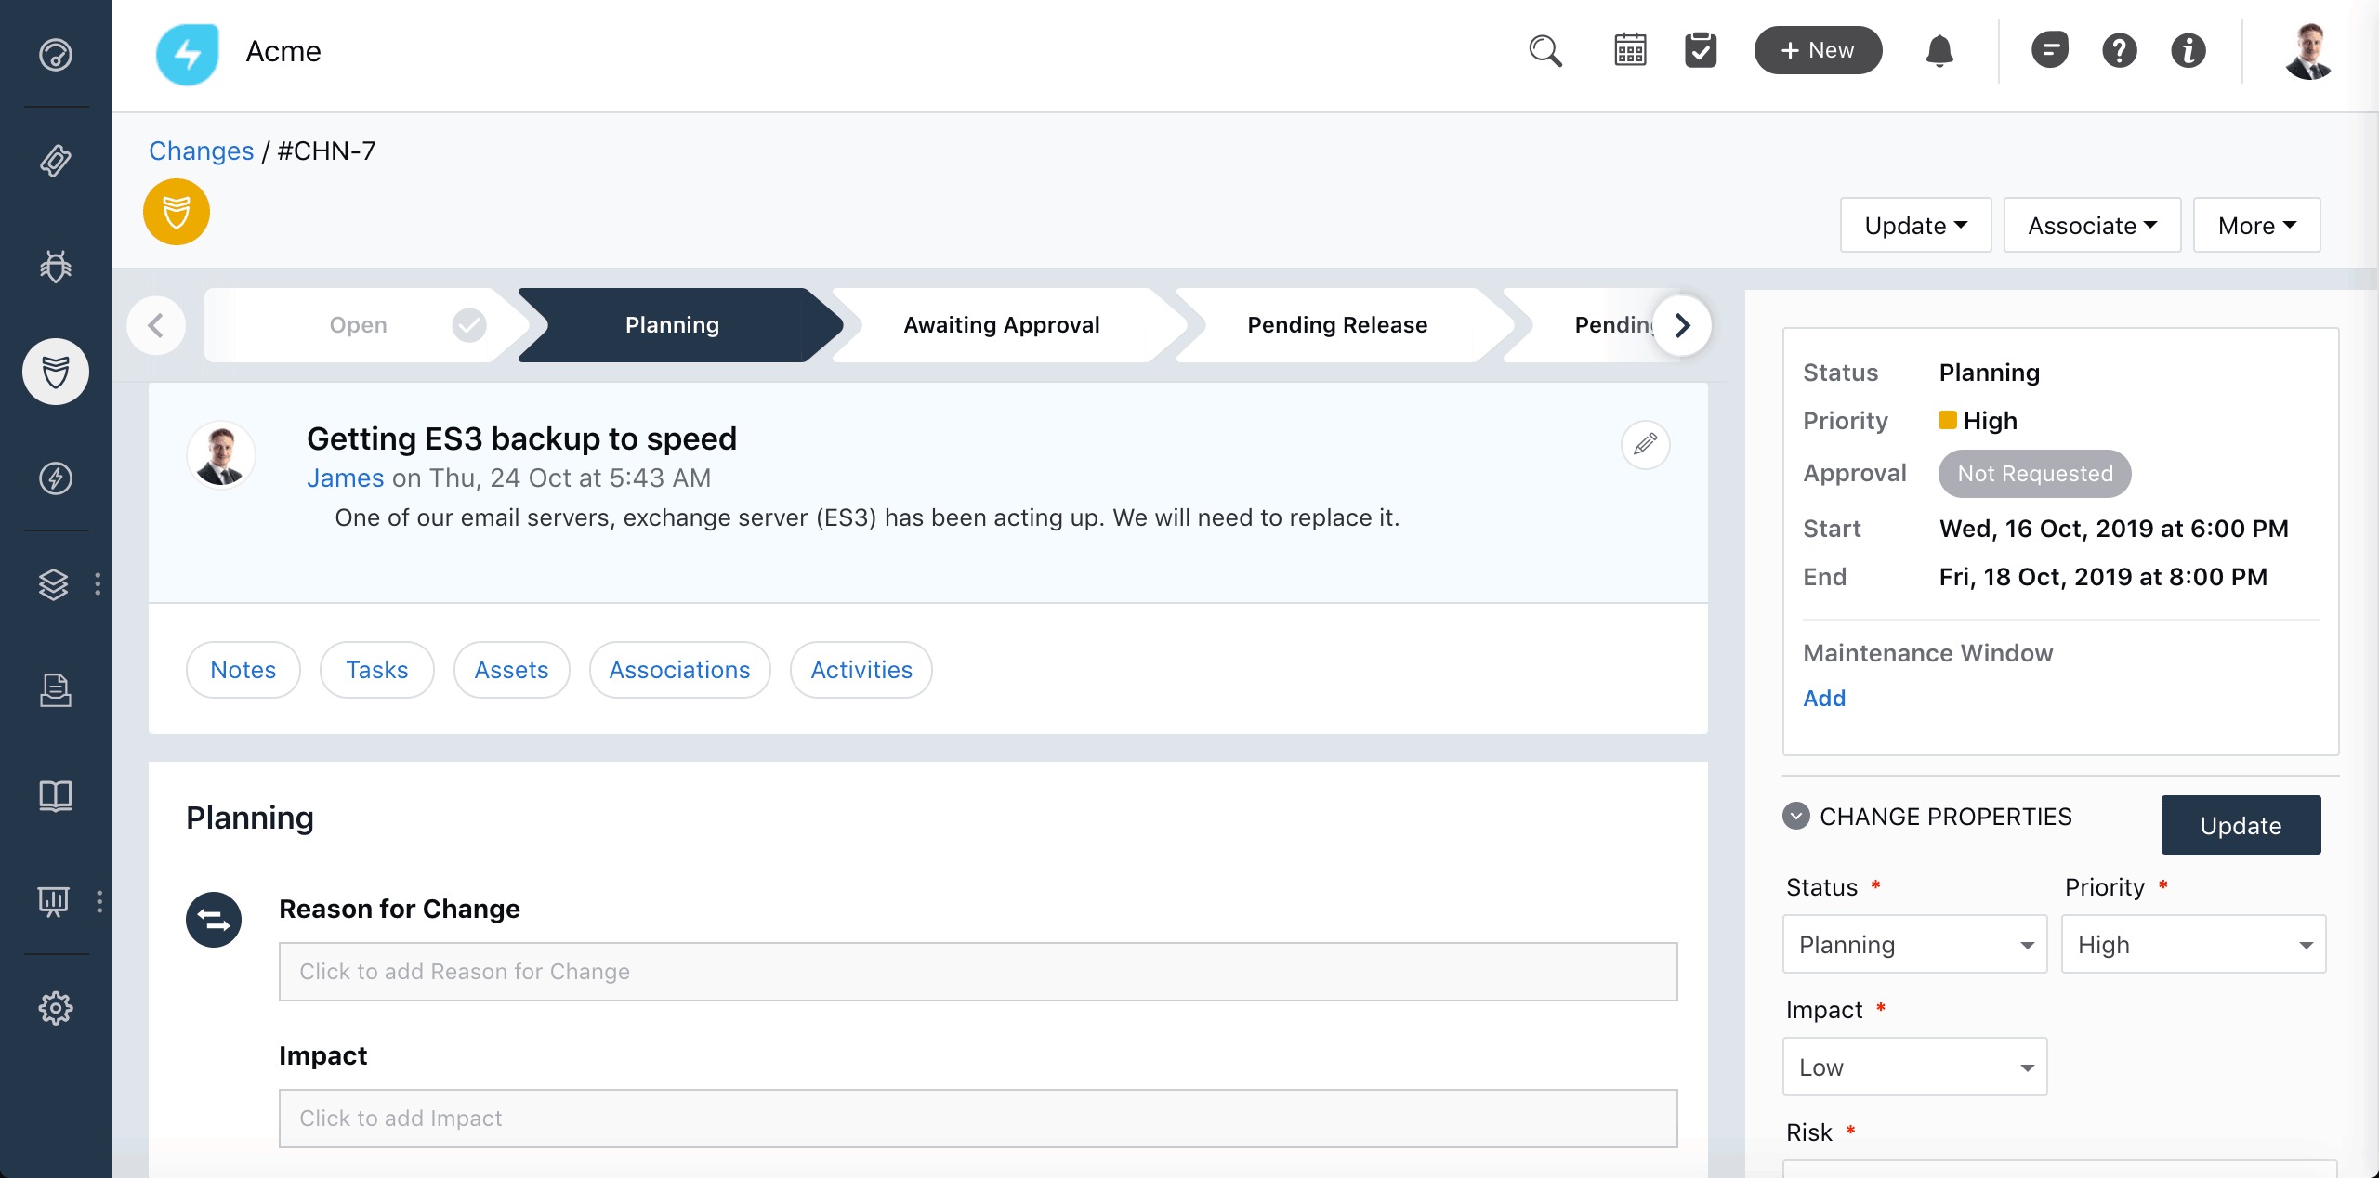Viewport: 2379px width, 1178px height.
Task: Click the notifications bell icon
Action: coord(1939,50)
